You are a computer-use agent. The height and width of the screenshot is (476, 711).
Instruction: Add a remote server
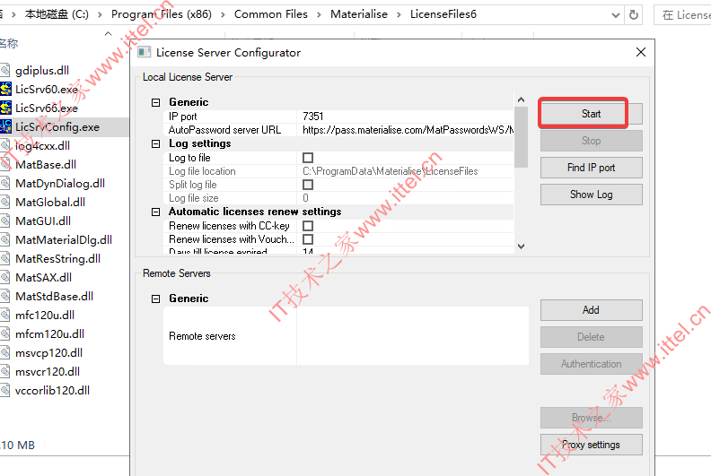(591, 310)
